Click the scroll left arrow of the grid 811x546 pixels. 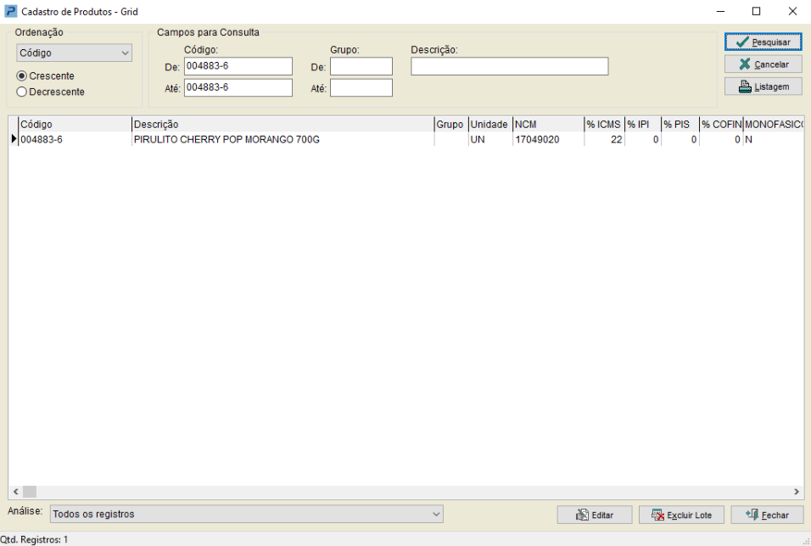point(15,492)
